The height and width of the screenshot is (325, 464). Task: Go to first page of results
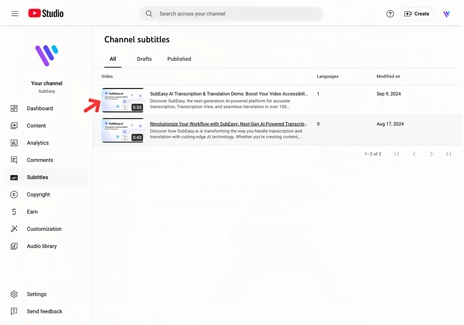(397, 154)
